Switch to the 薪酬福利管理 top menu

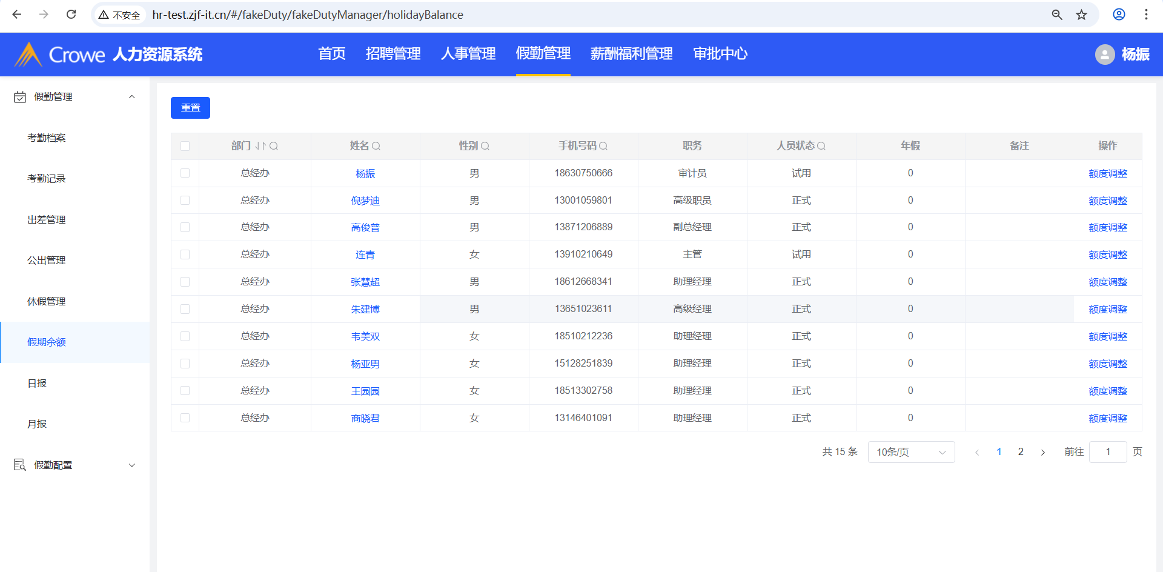click(631, 54)
